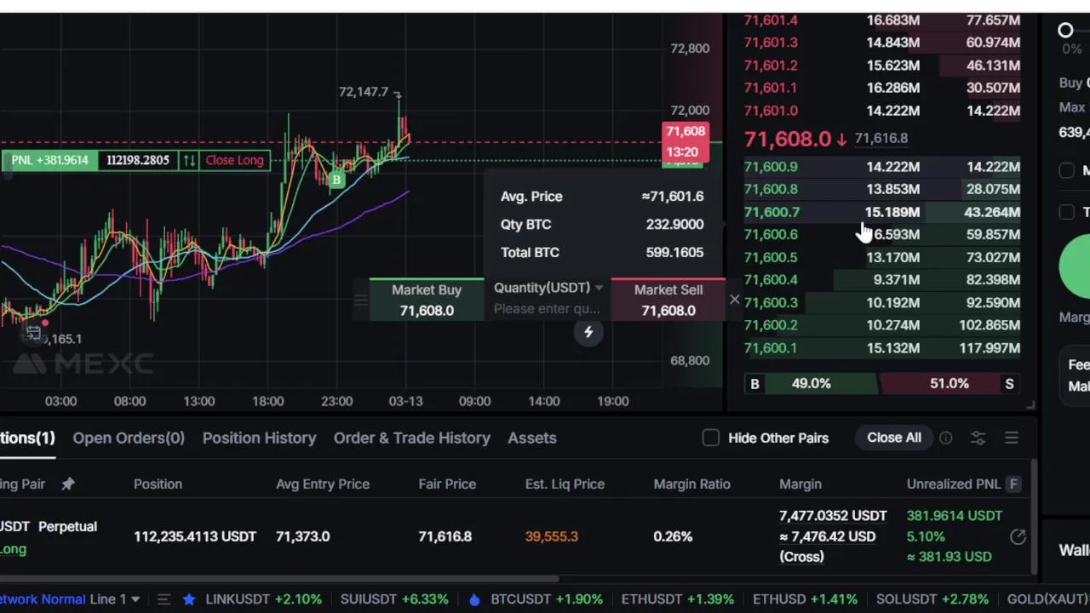This screenshot has height=613, width=1090.
Task: Click the pin icon next to Trading Pair
Action: coord(68,484)
